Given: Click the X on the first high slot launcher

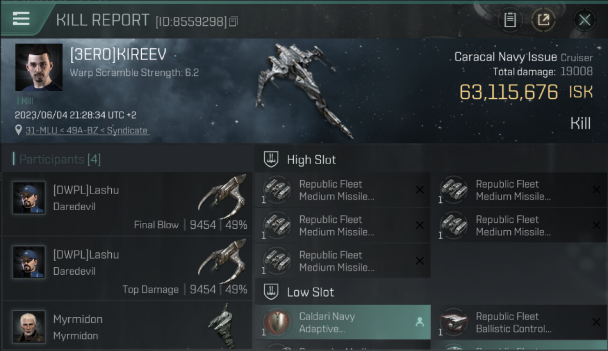Looking at the screenshot, I should (x=420, y=190).
